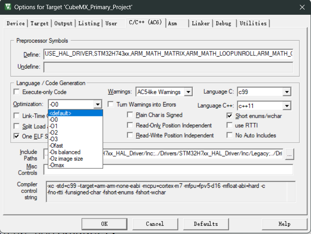Screen dimensions: 311x234
Task: Restore settings with Defaults button
Action: (x=206, y=224)
